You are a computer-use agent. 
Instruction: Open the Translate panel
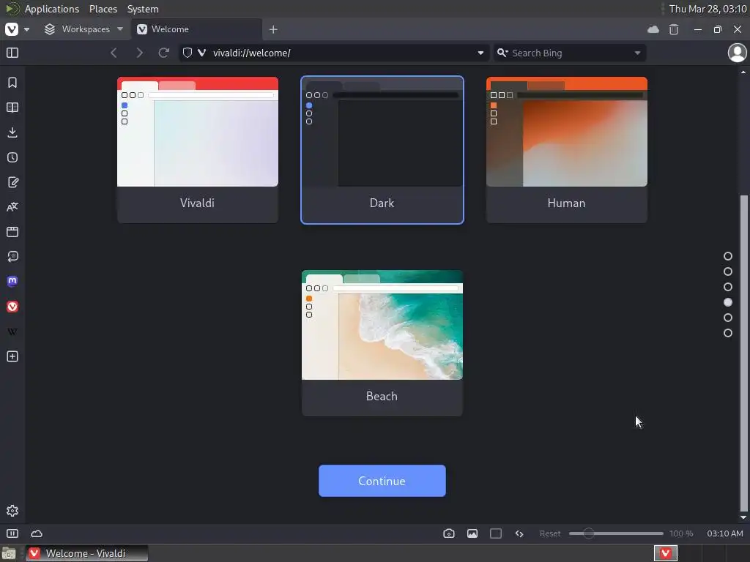12,207
